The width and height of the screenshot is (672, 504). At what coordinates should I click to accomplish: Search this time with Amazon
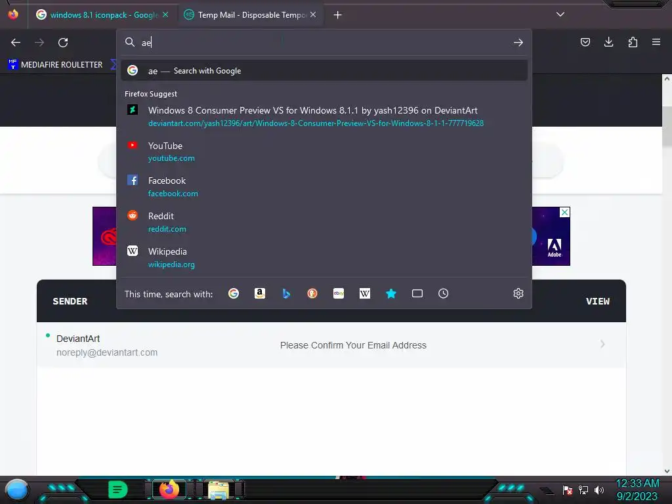pyautogui.click(x=260, y=293)
